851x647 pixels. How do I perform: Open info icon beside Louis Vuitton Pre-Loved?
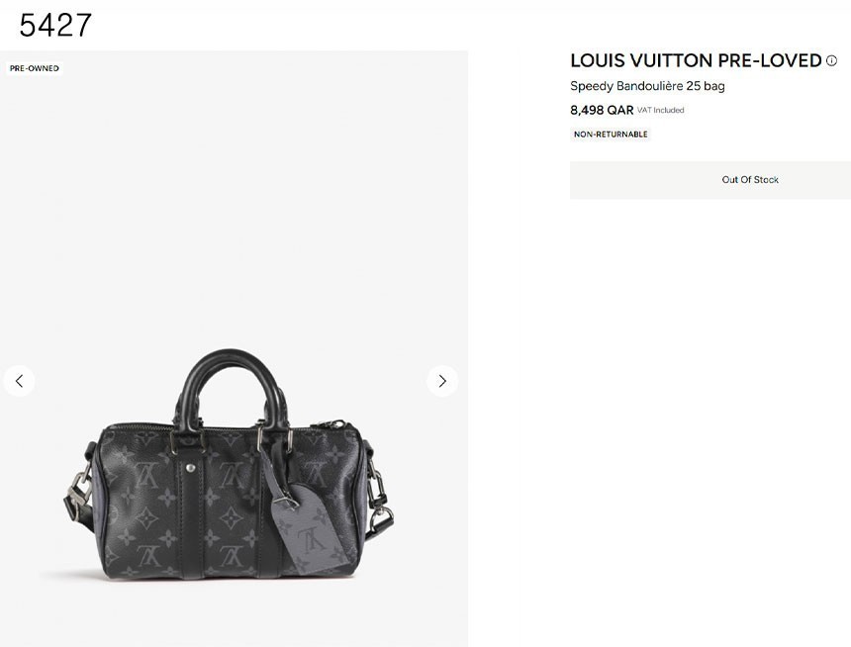[831, 60]
